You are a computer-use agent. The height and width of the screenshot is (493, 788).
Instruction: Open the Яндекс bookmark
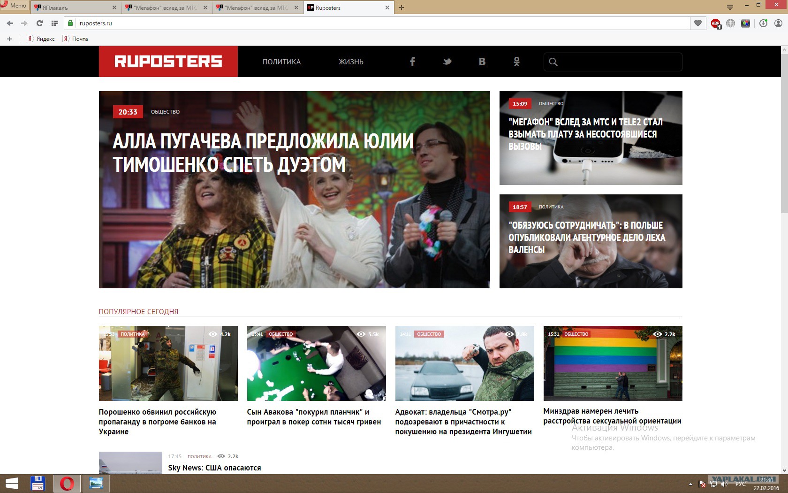41,39
